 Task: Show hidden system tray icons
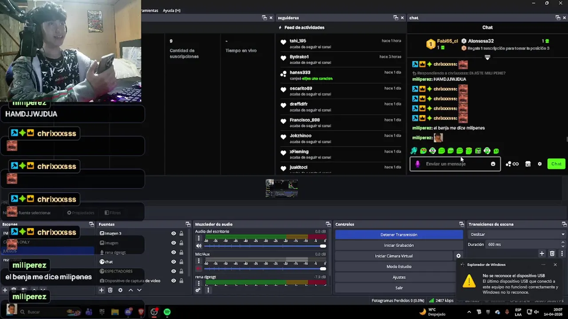469,312
